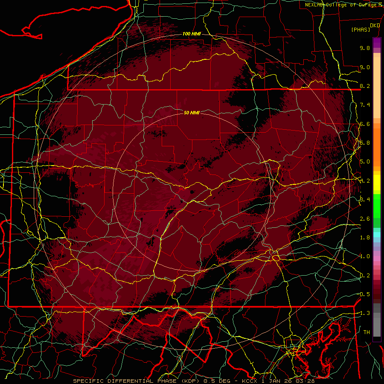Click the 9.0 value on the scale

[365, 67]
